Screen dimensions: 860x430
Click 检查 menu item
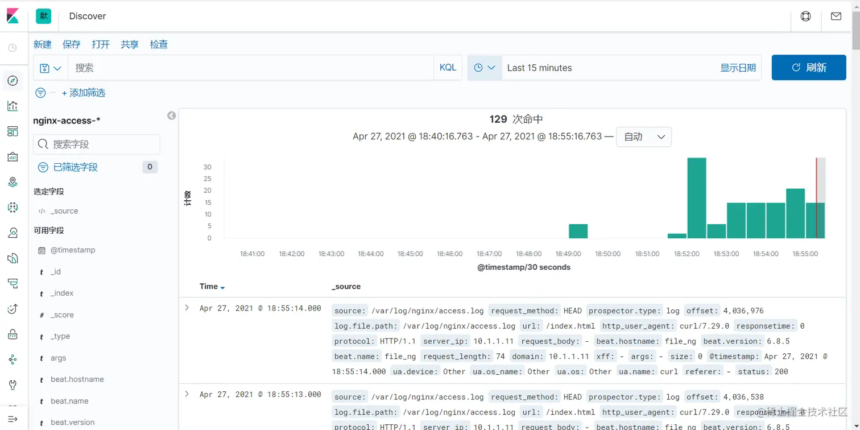click(159, 44)
